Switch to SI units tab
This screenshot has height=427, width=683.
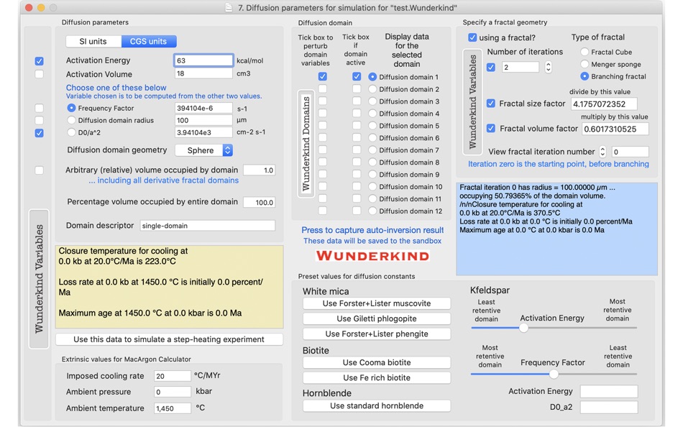click(93, 42)
